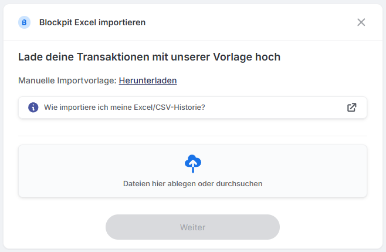Open 'Wie importiere ich meine Excel/CSV-Historie?' help
Screen dimensions: 386x252
tap(124, 107)
